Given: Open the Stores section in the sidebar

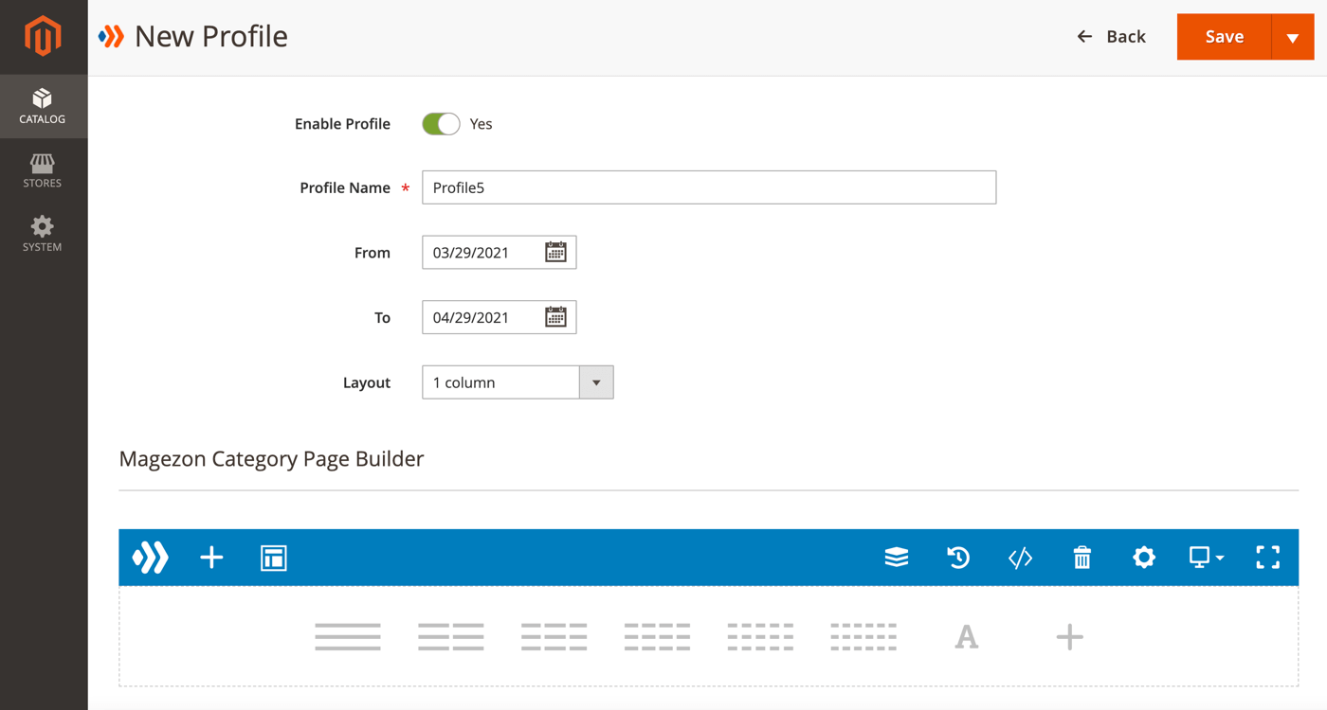Looking at the screenshot, I should click(x=43, y=170).
